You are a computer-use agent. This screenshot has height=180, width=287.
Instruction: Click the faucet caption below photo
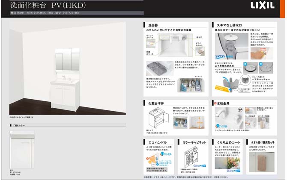[x=232, y=130]
